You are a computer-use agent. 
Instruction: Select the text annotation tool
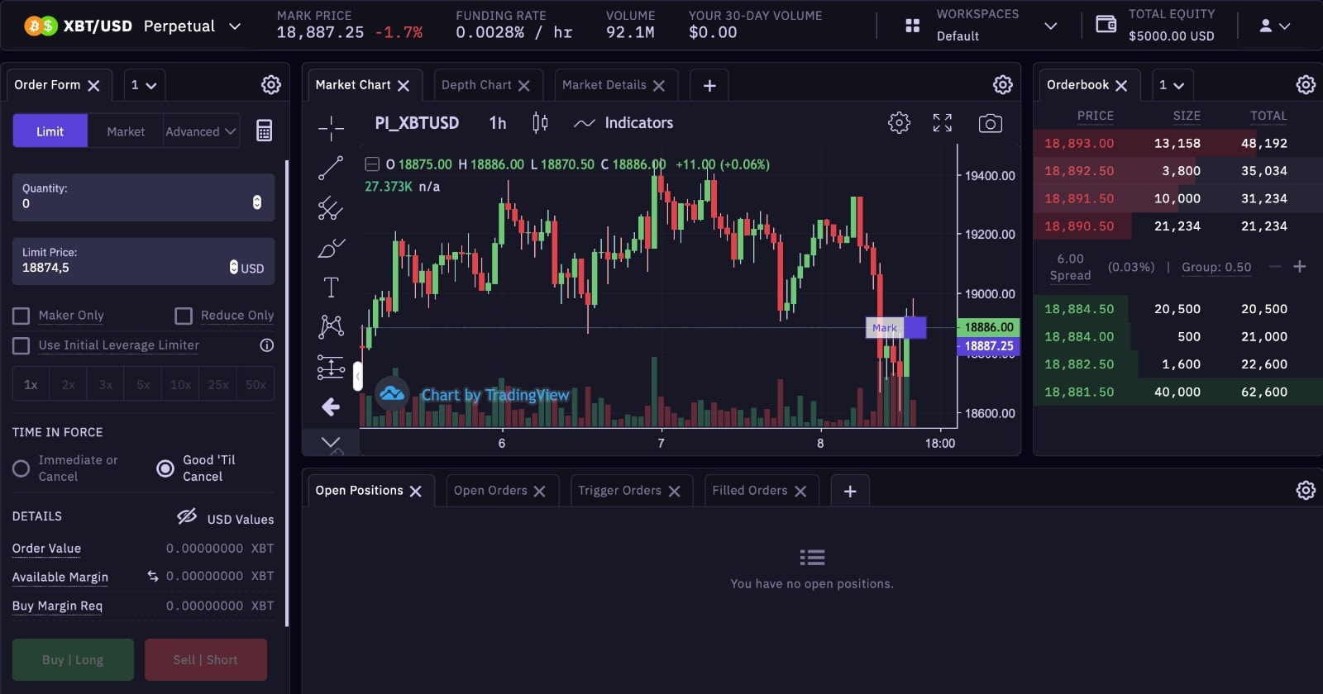pos(331,287)
